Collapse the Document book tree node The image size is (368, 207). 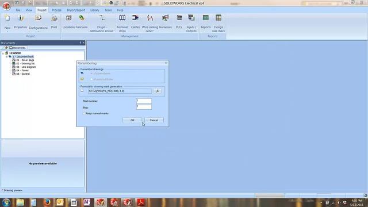click(x=6, y=57)
